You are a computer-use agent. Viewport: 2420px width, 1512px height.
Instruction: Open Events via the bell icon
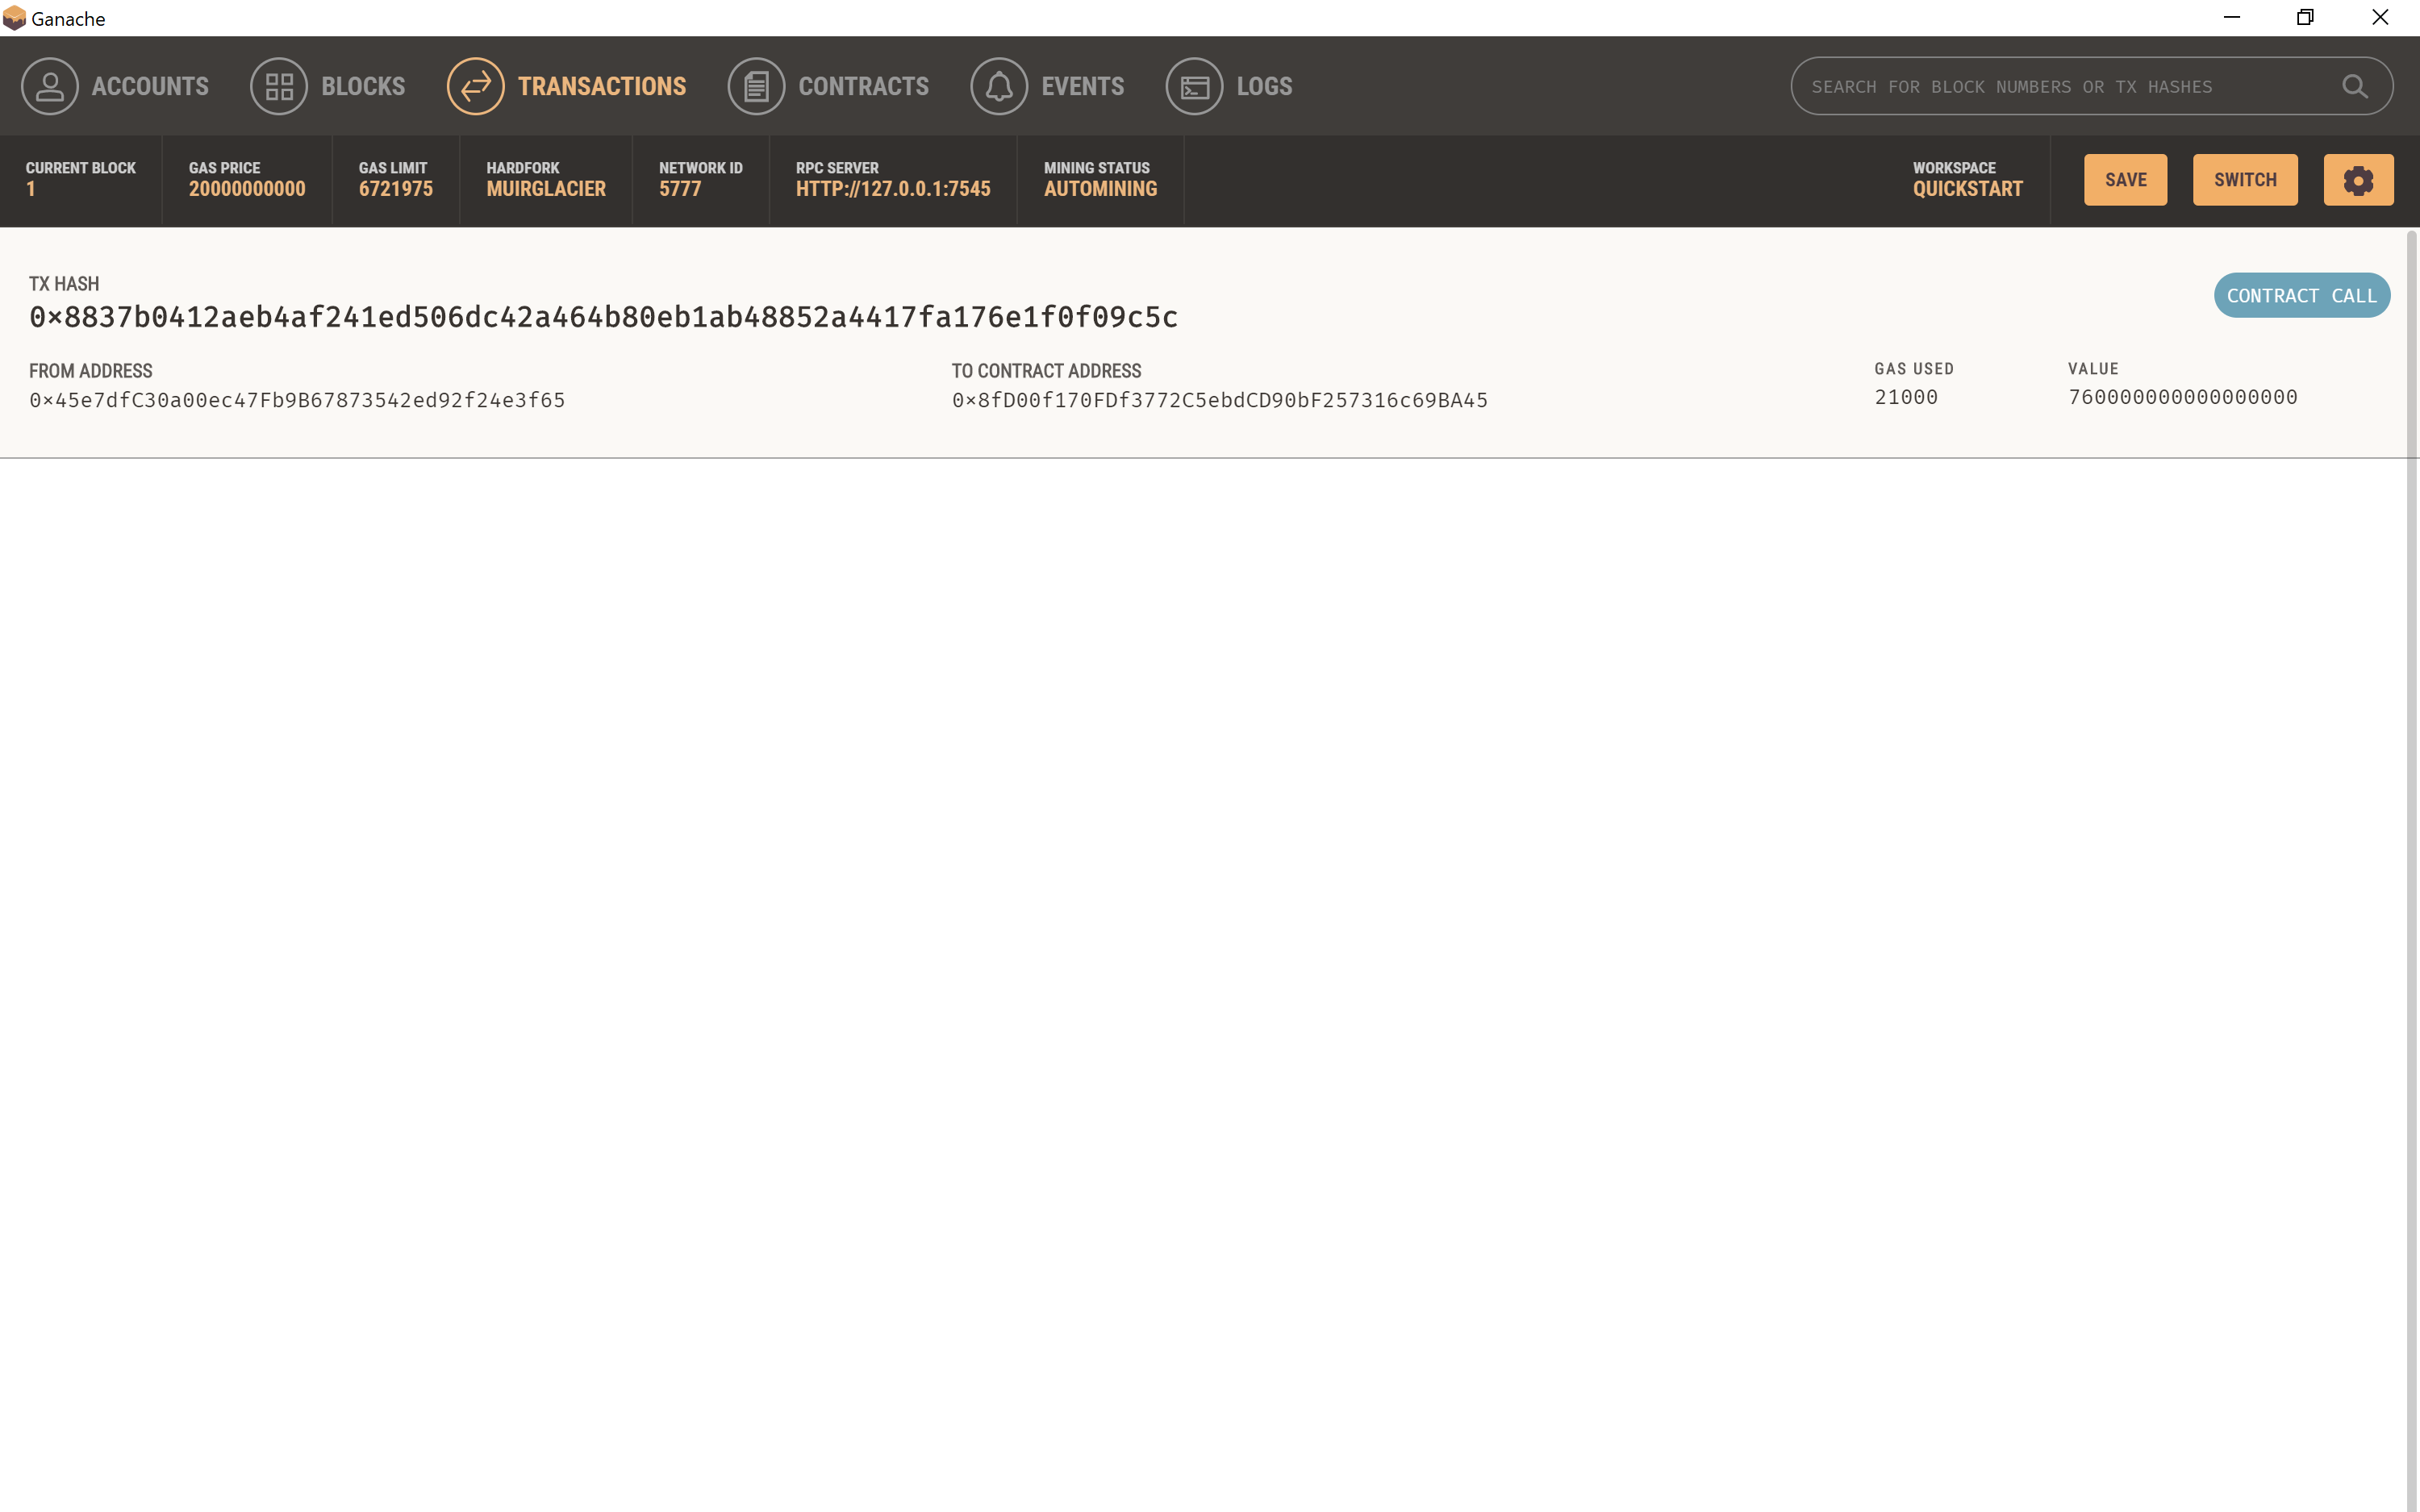tap(999, 86)
